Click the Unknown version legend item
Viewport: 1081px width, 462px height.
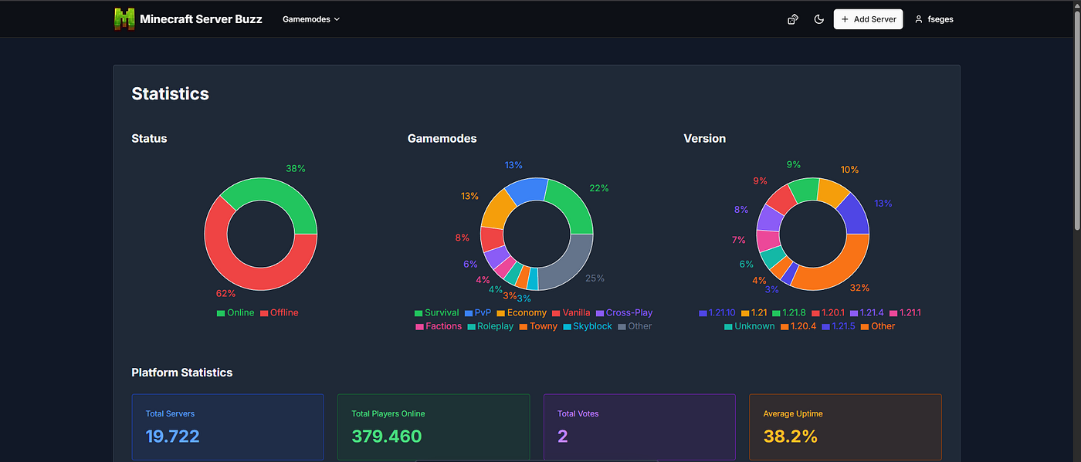coord(750,326)
